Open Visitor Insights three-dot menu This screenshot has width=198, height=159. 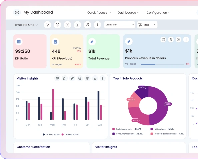103,78
